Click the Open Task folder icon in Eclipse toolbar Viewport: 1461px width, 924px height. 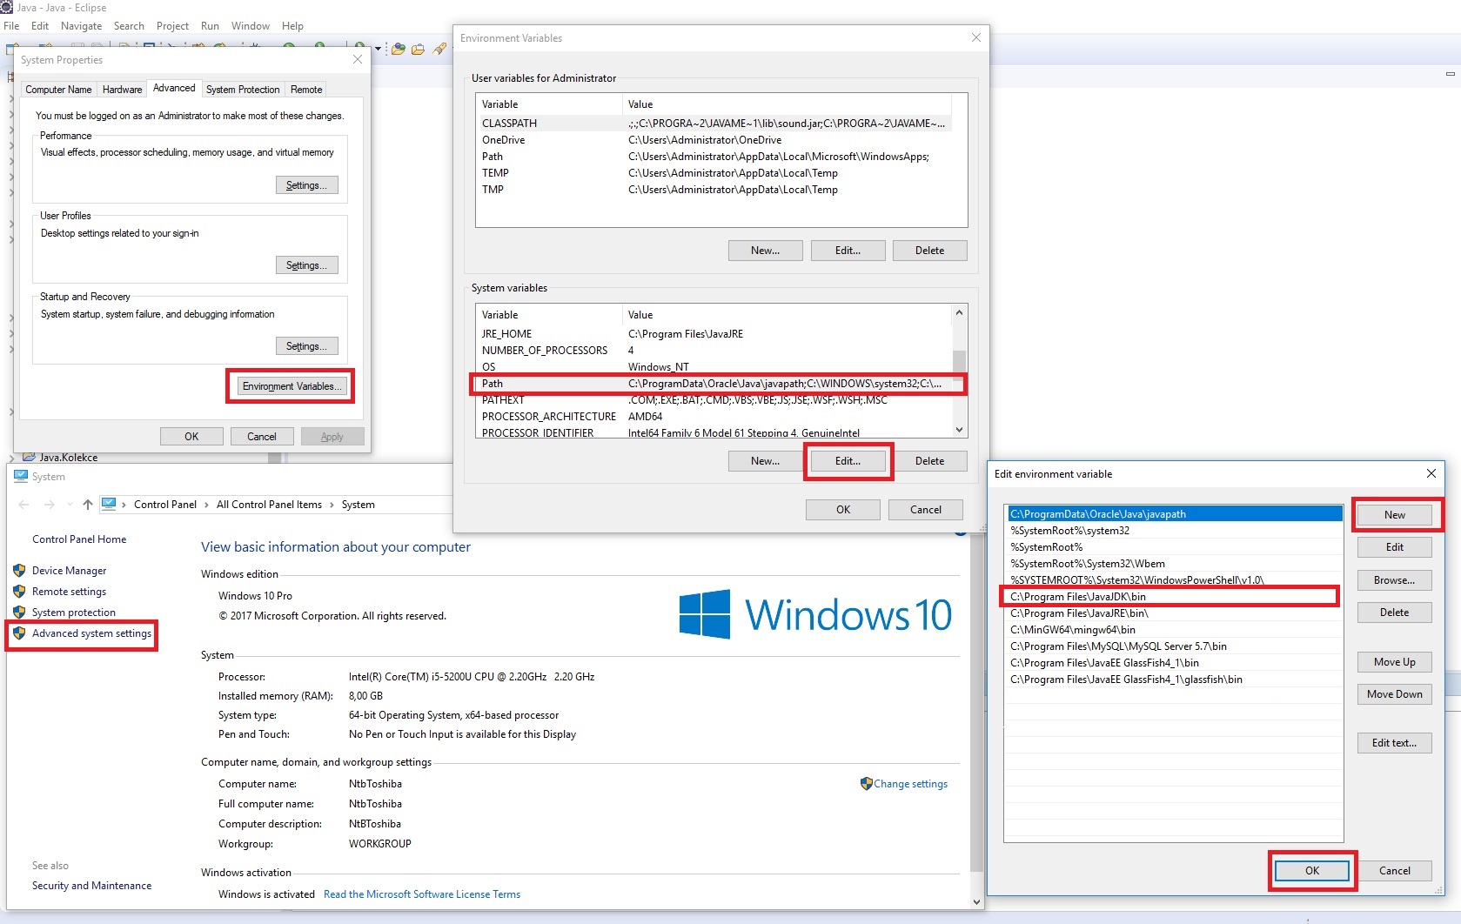(x=419, y=50)
